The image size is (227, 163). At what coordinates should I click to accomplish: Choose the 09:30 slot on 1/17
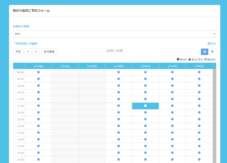(172, 79)
